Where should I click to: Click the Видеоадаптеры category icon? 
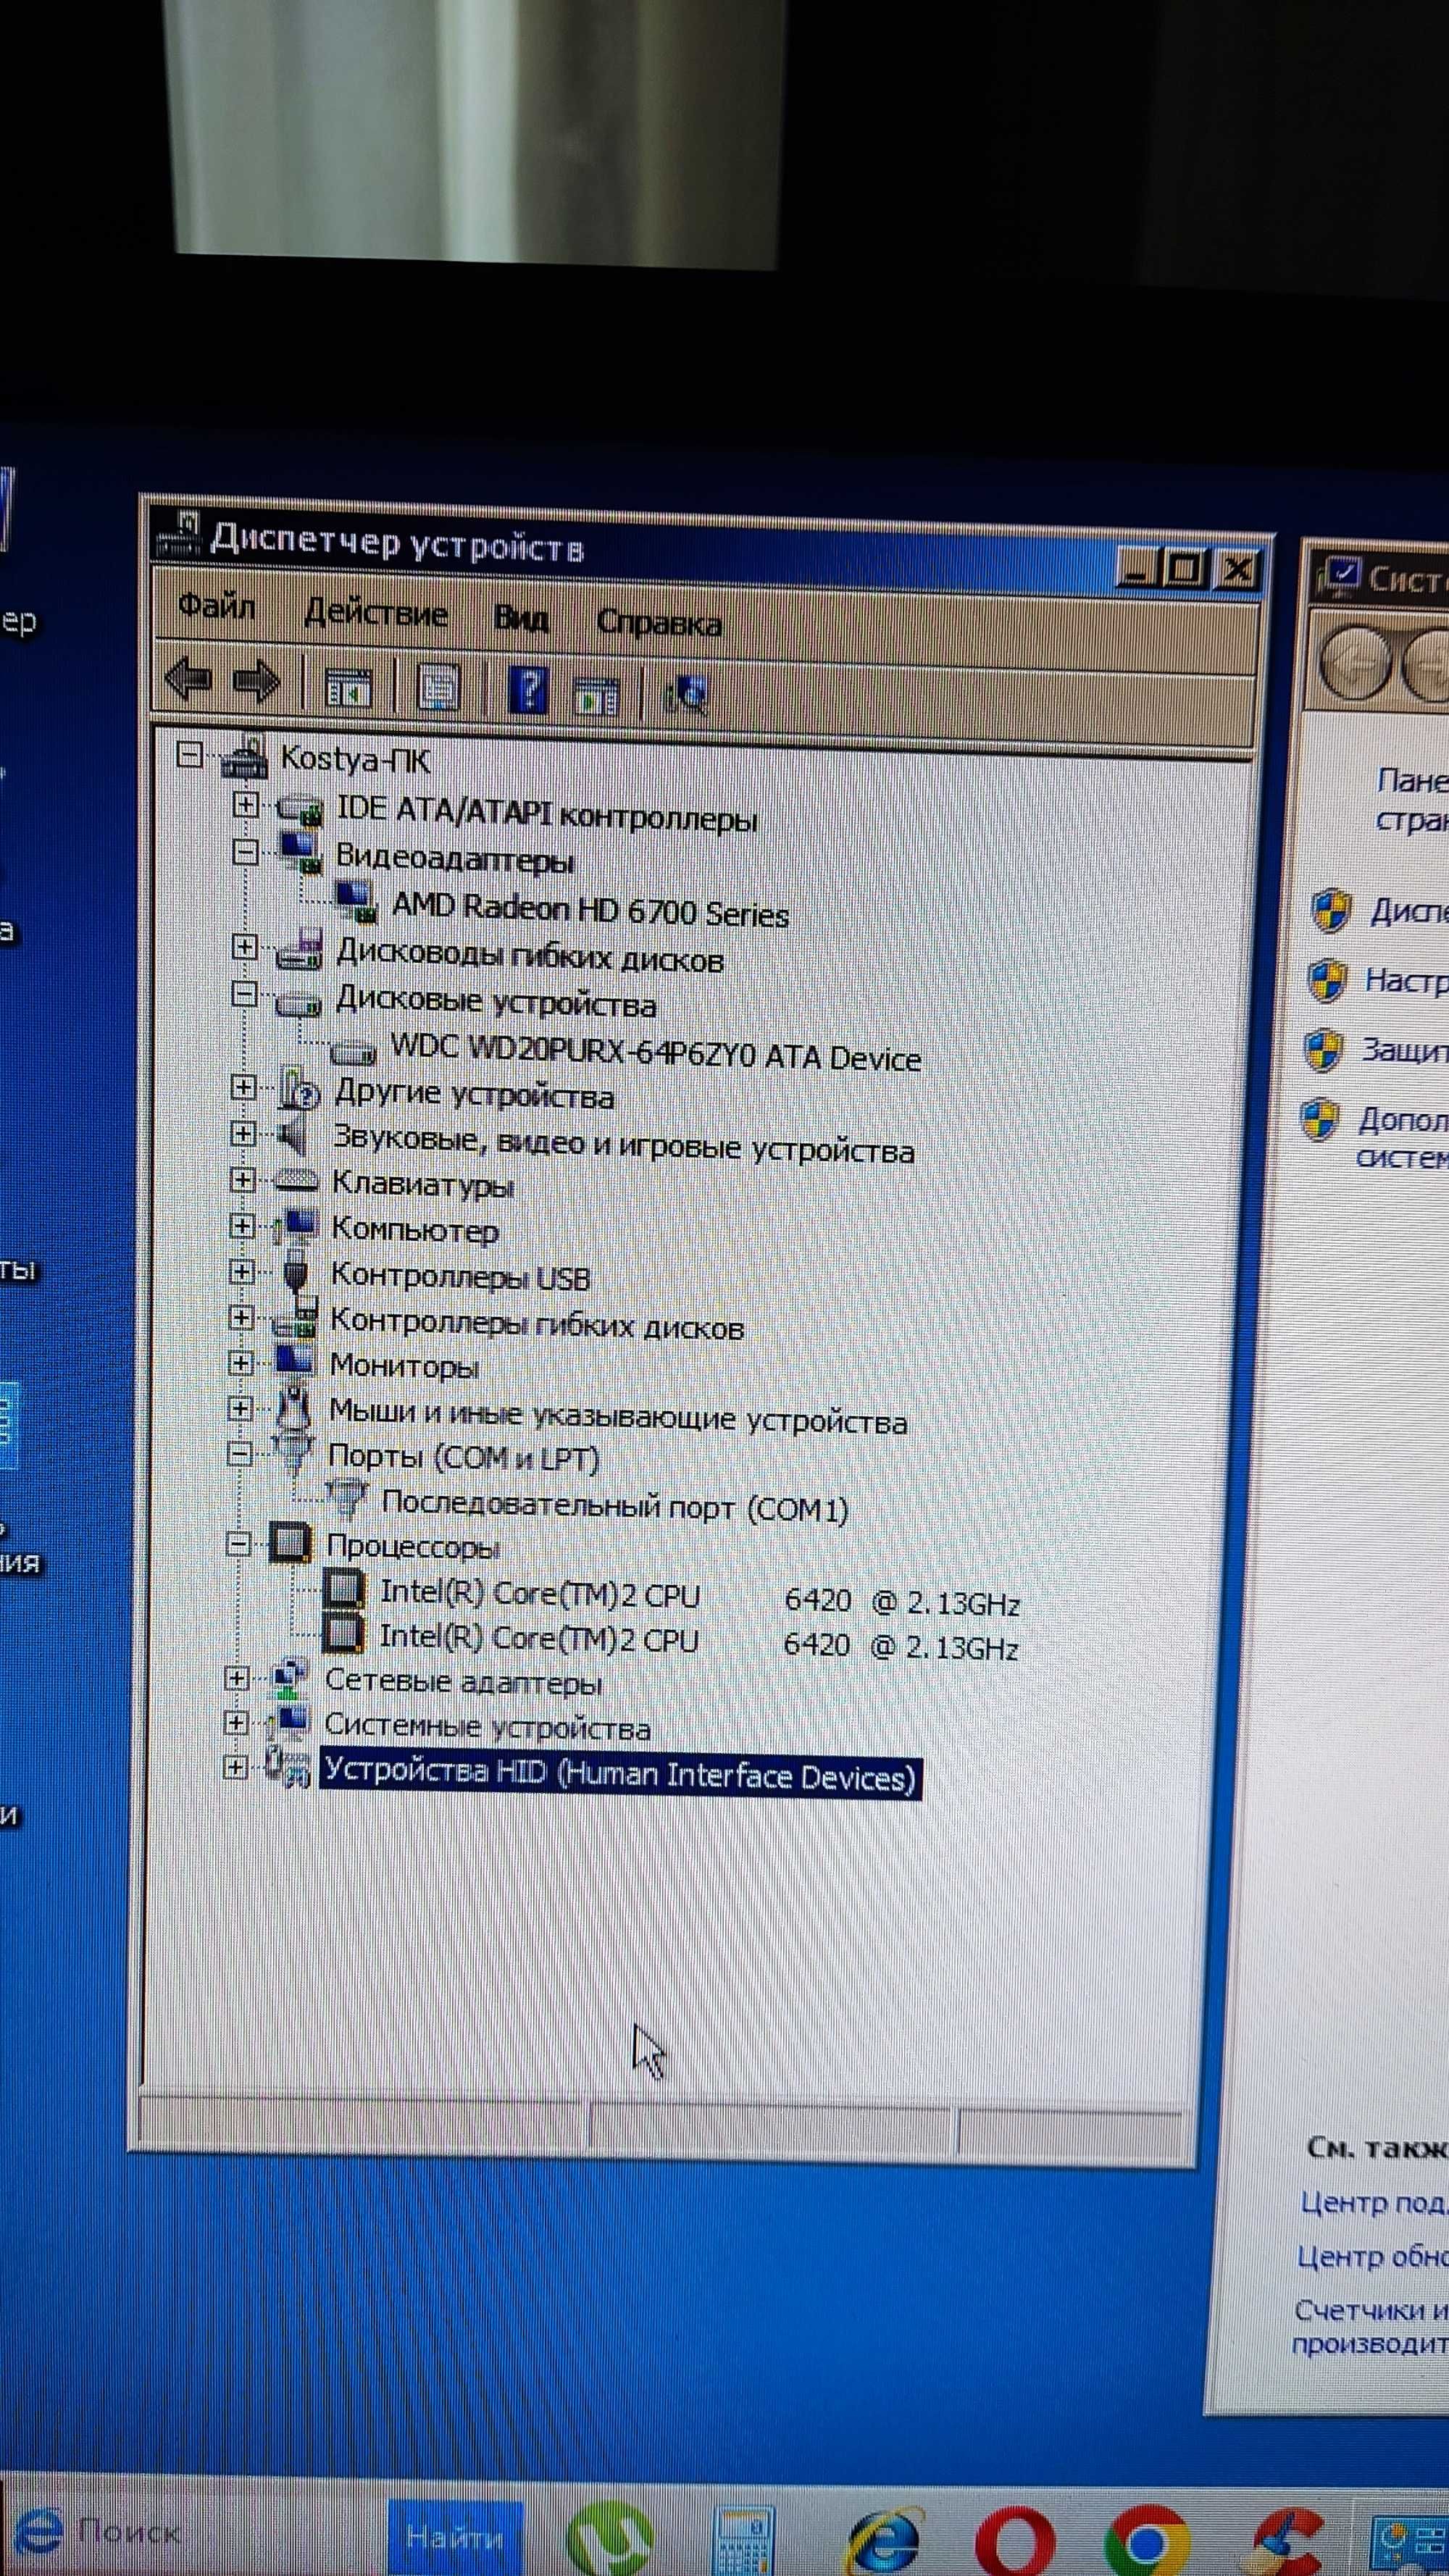click(300, 854)
